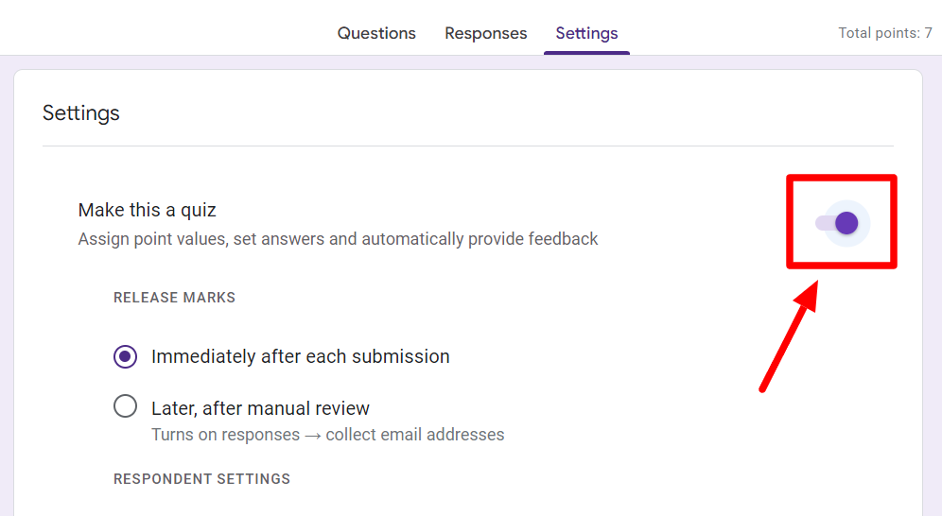Select Immediately after each submission radio
Screen dimensions: 942x516
click(125, 356)
